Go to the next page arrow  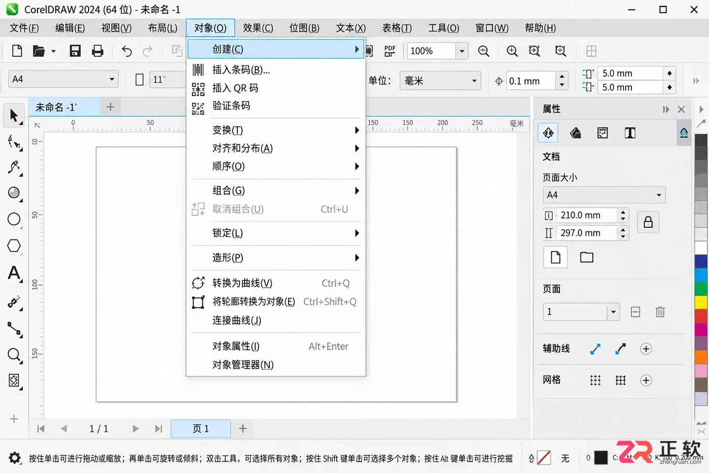tap(135, 429)
